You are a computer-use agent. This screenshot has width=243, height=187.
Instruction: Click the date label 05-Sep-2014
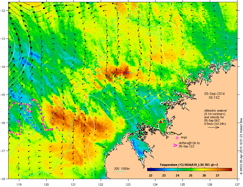[214, 94]
